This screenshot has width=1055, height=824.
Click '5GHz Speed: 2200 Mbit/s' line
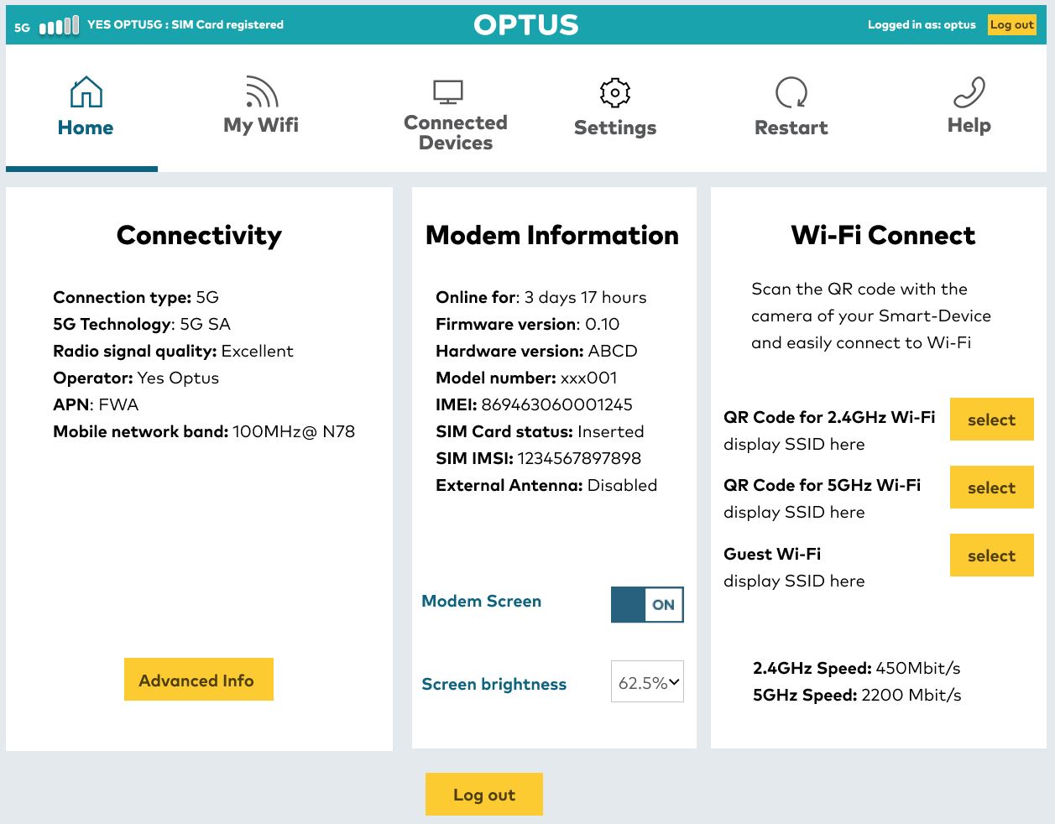(x=857, y=695)
